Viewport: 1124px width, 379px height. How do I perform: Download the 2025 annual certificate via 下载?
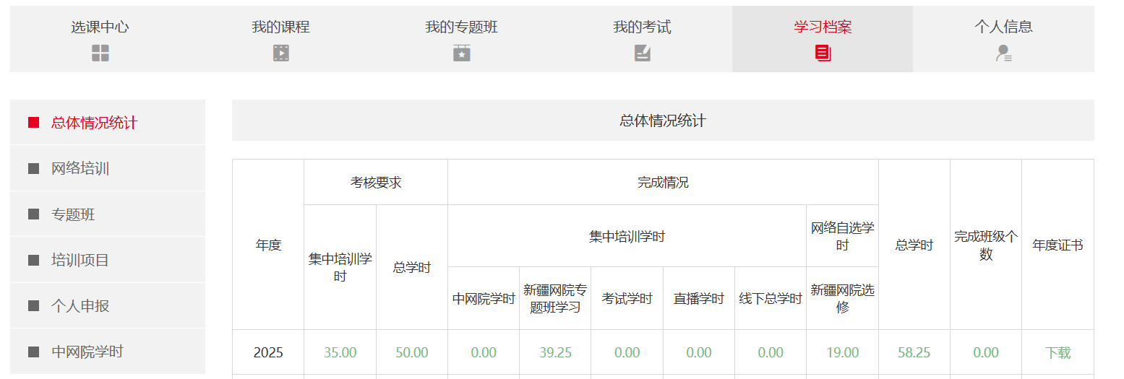coord(1057,353)
